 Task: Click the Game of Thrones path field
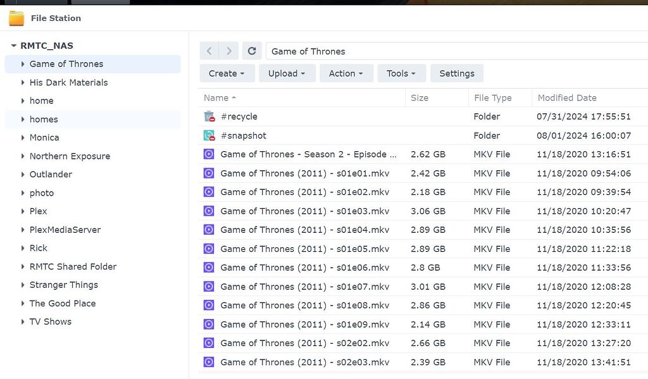pos(457,51)
